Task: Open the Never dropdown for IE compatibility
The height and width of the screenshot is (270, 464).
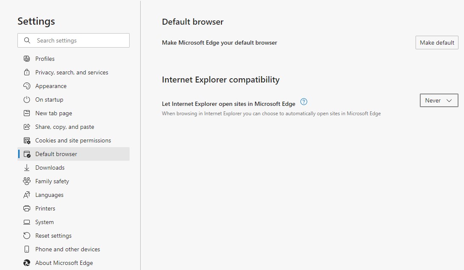Action: (439, 100)
